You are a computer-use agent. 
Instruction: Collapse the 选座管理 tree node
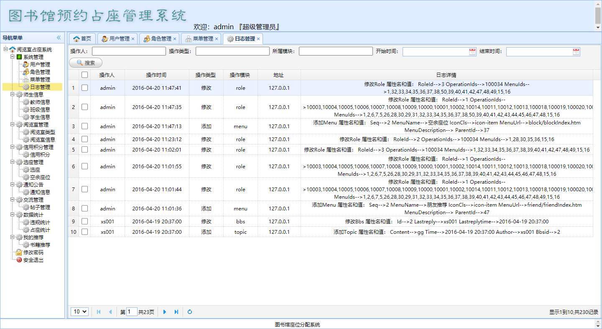12,162
